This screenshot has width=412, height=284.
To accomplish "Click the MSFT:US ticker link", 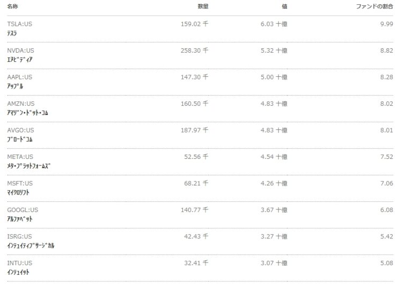I will (20, 184).
